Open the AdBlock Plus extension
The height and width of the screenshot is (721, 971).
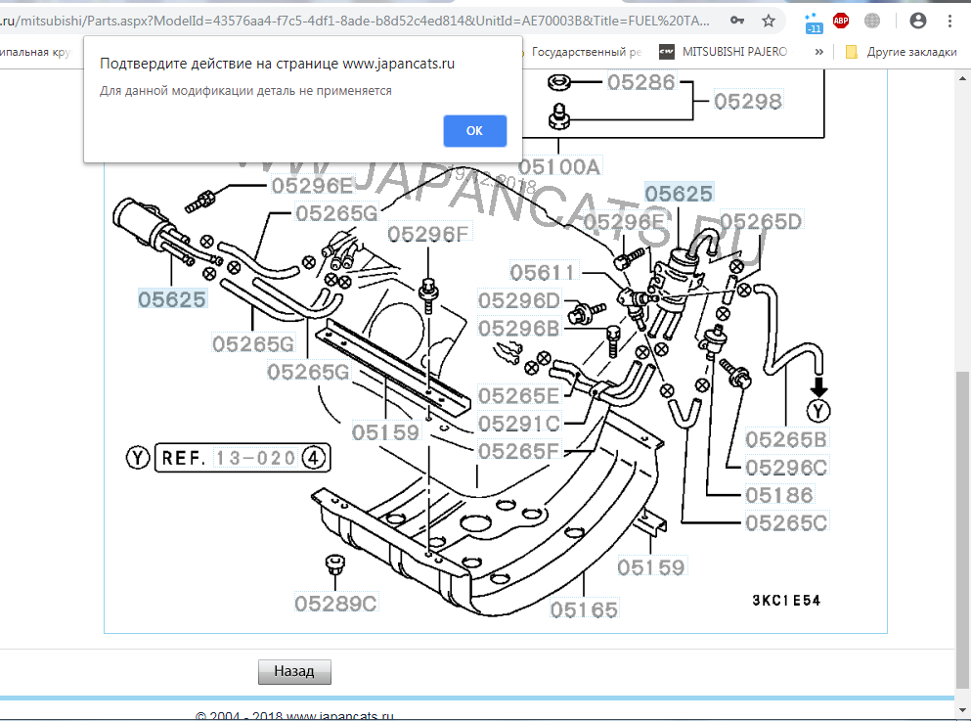[840, 21]
